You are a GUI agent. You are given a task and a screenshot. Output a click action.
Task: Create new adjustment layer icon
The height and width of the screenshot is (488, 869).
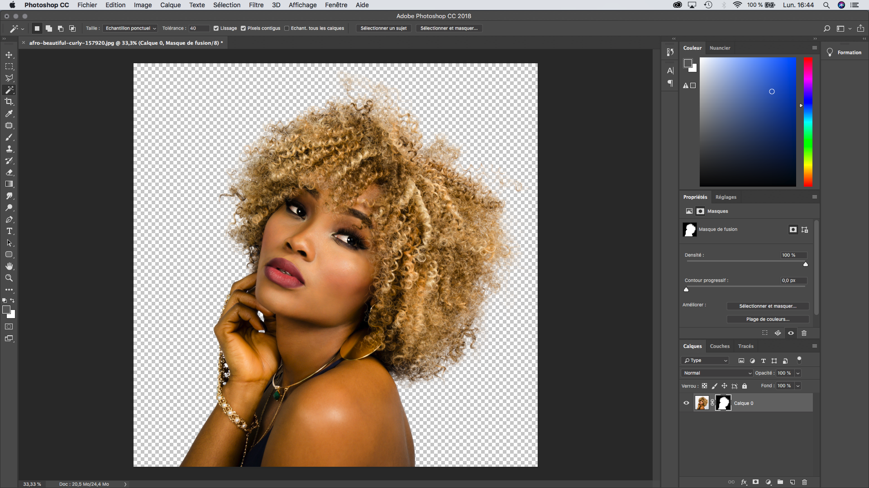(768, 482)
